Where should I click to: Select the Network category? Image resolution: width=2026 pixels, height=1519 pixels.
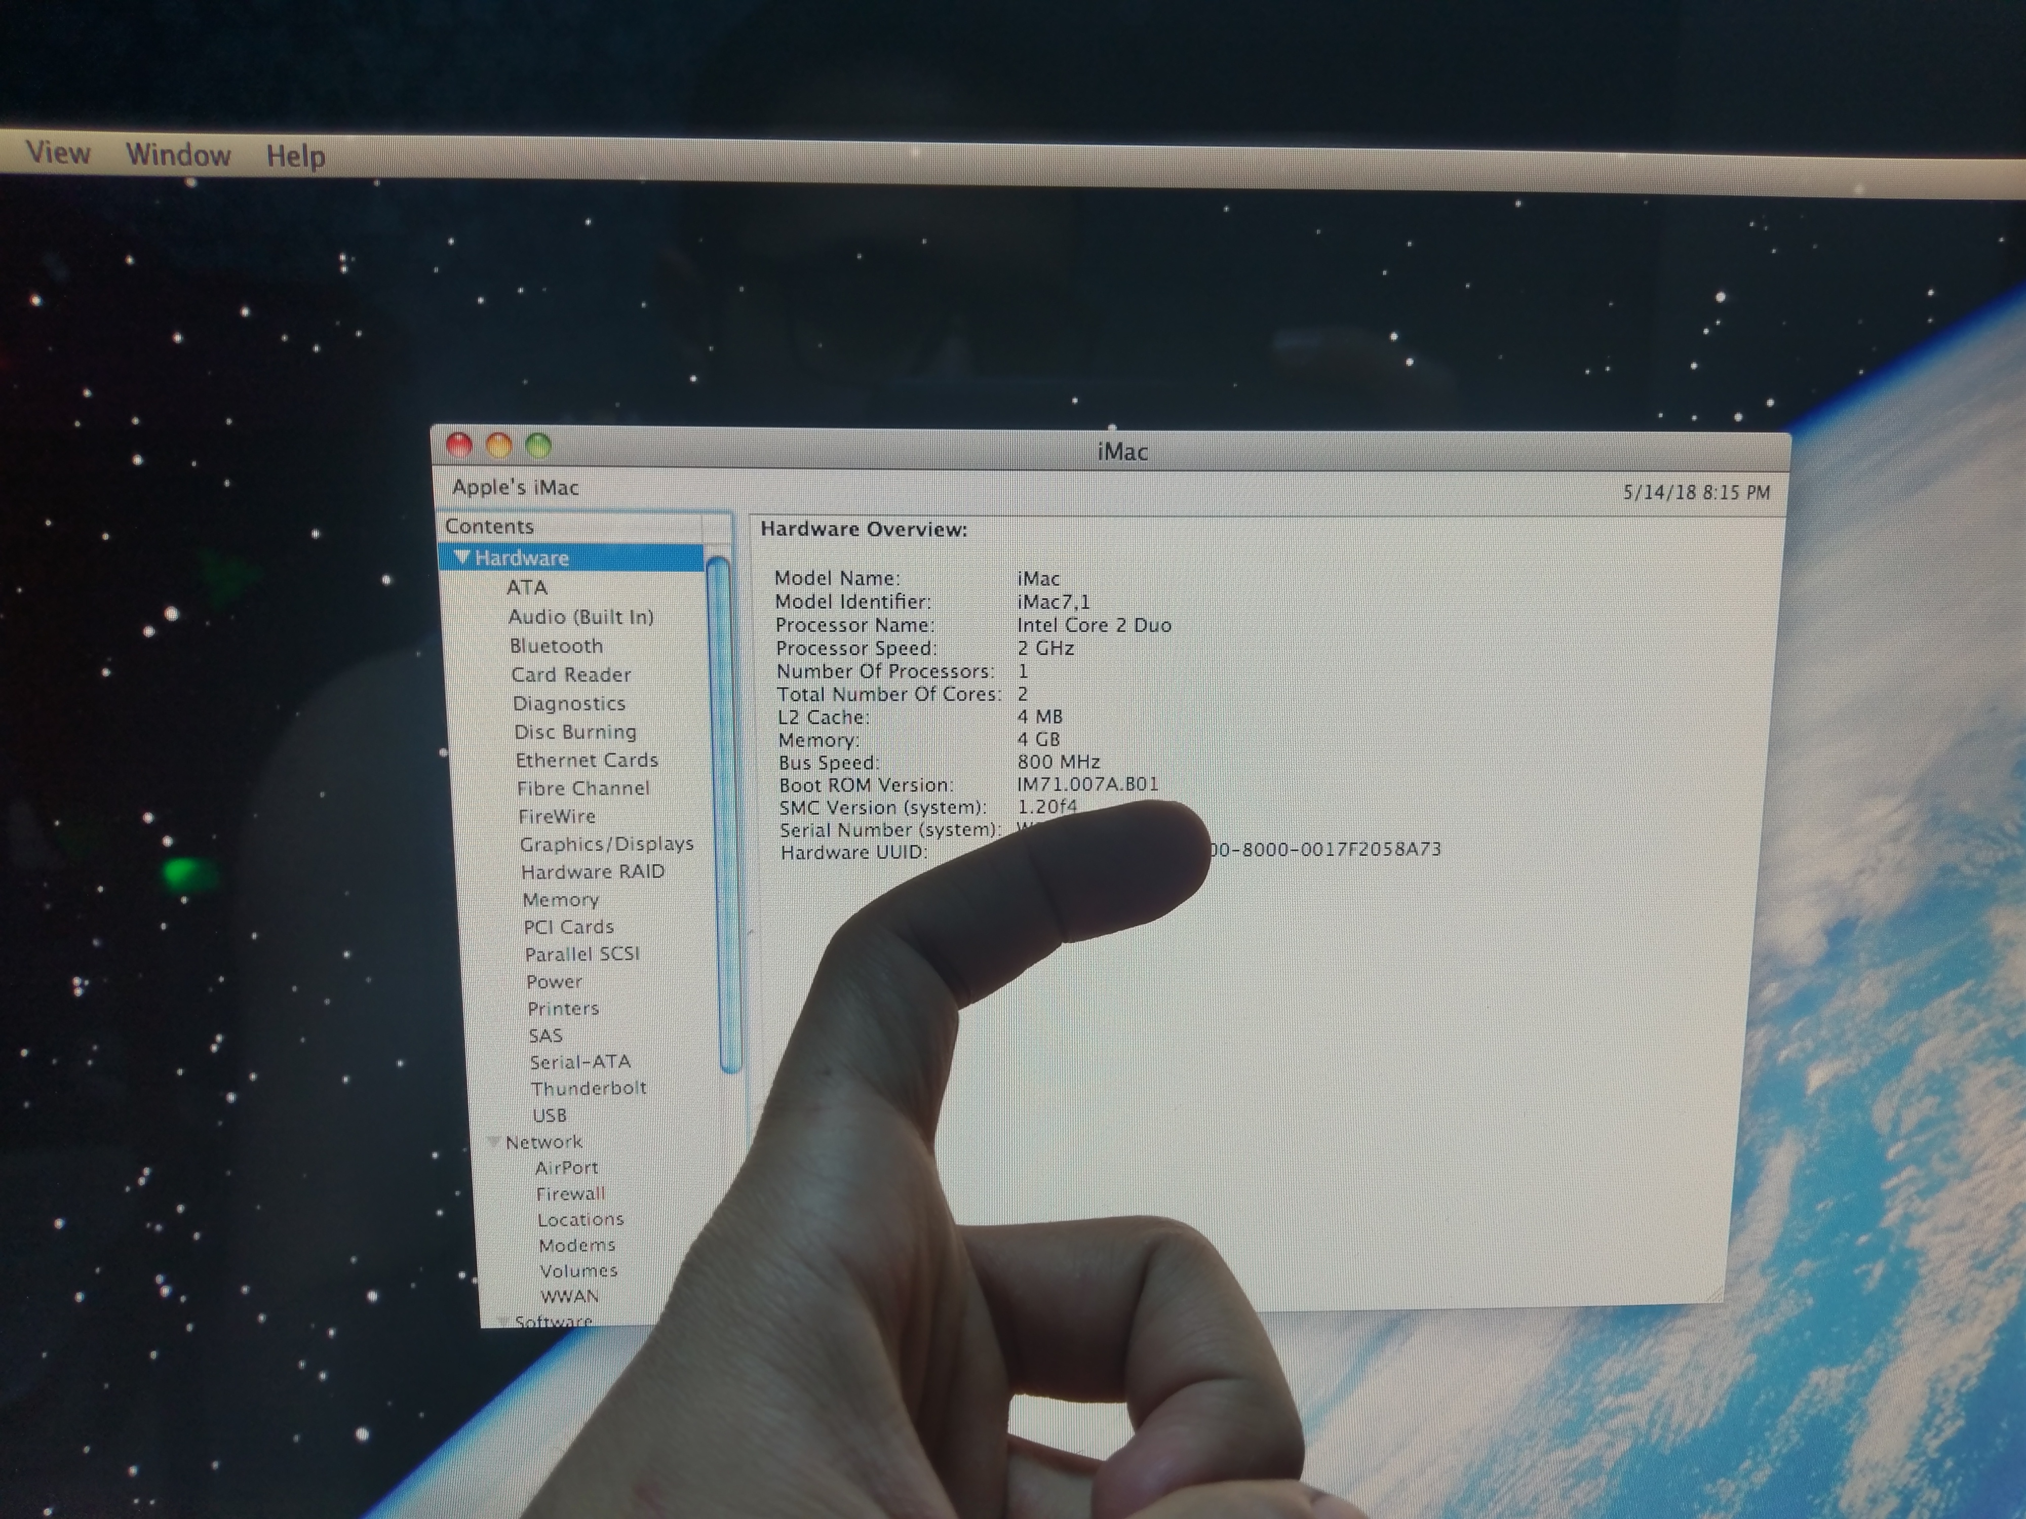(x=543, y=1142)
